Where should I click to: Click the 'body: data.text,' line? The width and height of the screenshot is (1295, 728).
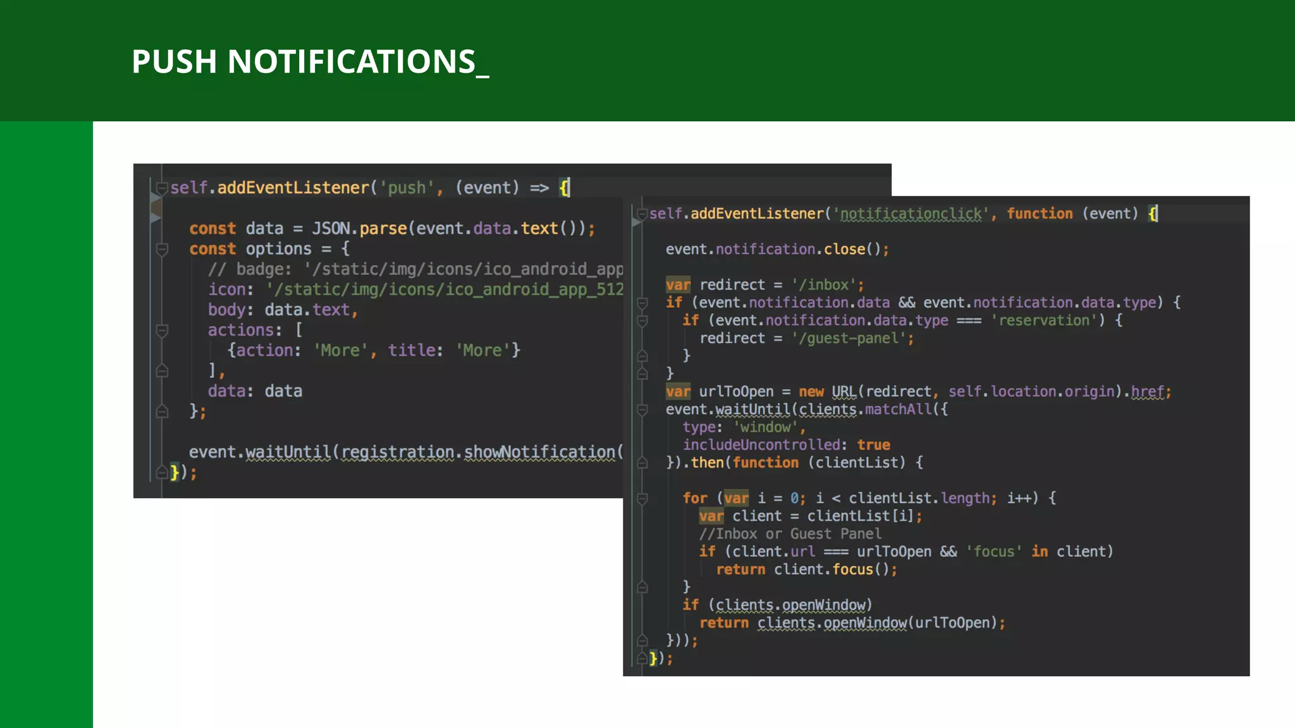click(283, 310)
